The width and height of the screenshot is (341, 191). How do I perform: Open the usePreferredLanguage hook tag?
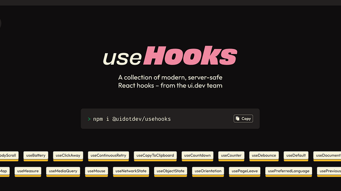coord(289,171)
